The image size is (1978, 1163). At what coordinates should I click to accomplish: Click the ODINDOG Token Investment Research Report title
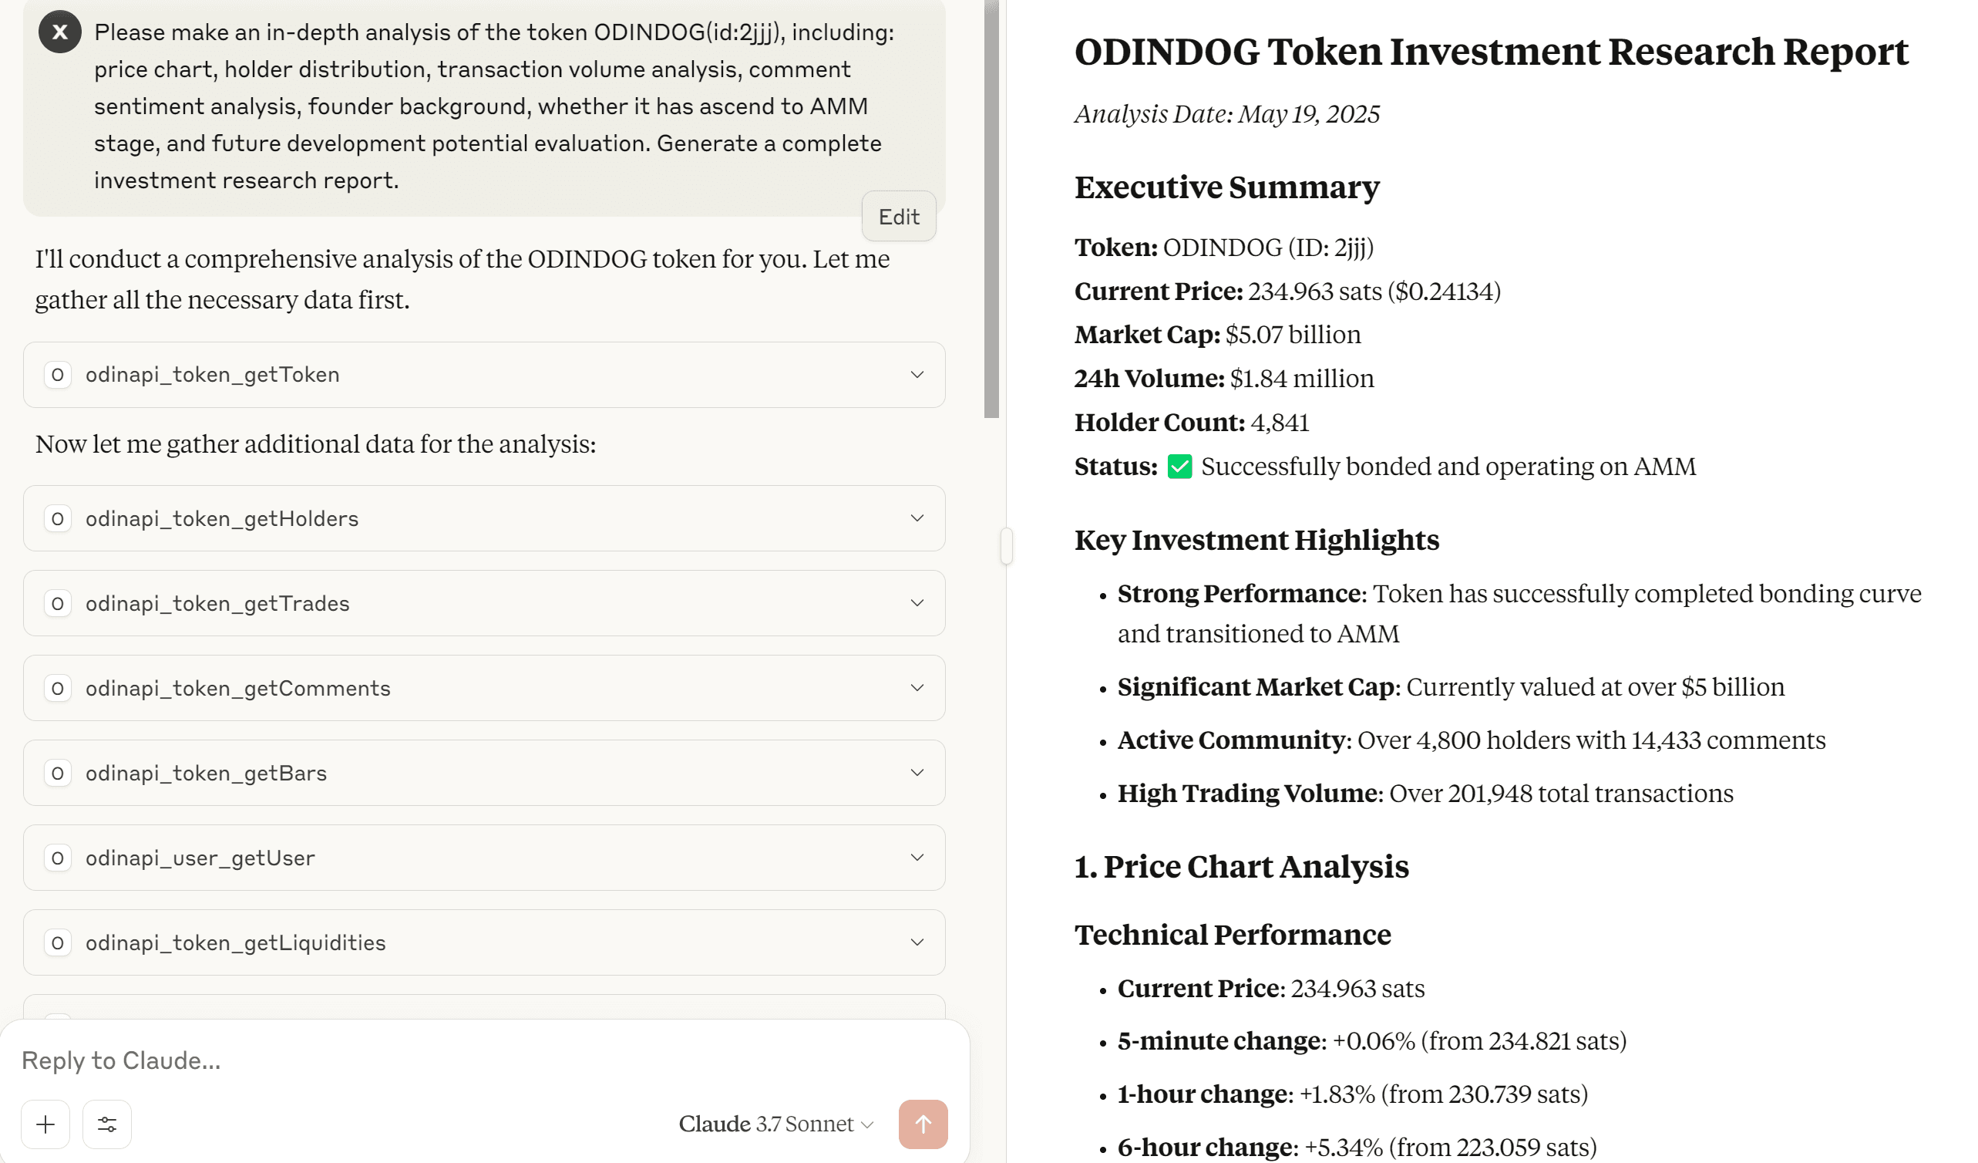1492,52
